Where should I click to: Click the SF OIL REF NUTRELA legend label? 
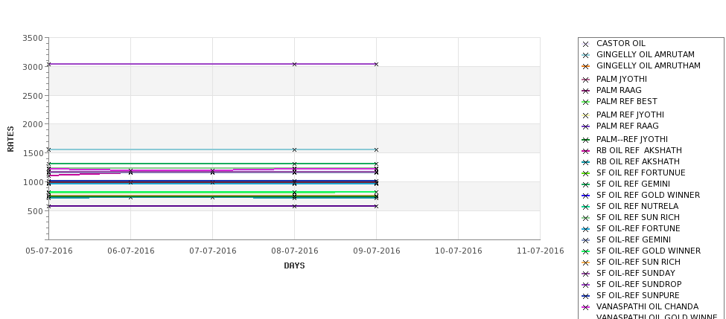637,206
